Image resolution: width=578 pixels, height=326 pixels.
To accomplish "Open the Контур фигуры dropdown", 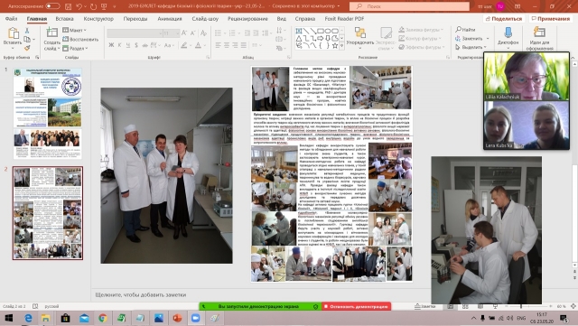I will [x=419, y=38].
